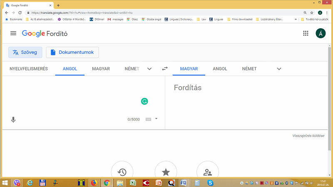Start voice input with the microphone

[13, 120]
